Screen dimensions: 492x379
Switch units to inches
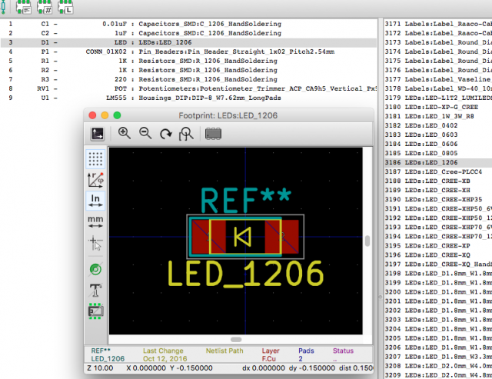pyautogui.click(x=95, y=201)
